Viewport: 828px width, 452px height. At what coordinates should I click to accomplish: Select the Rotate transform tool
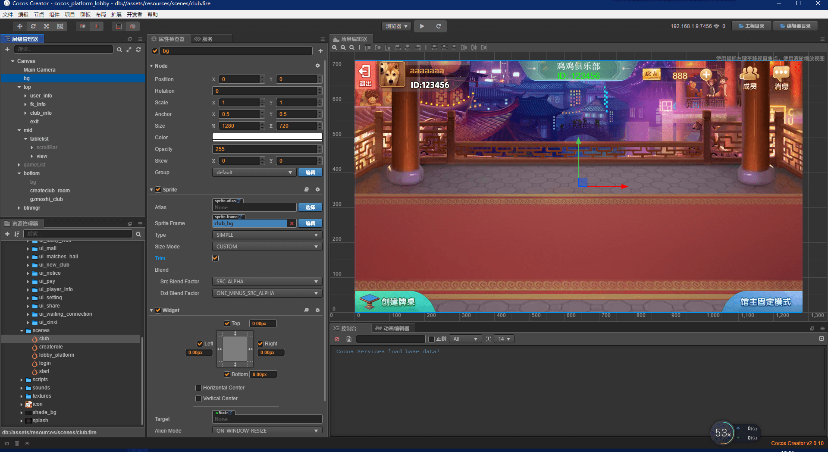[33, 26]
